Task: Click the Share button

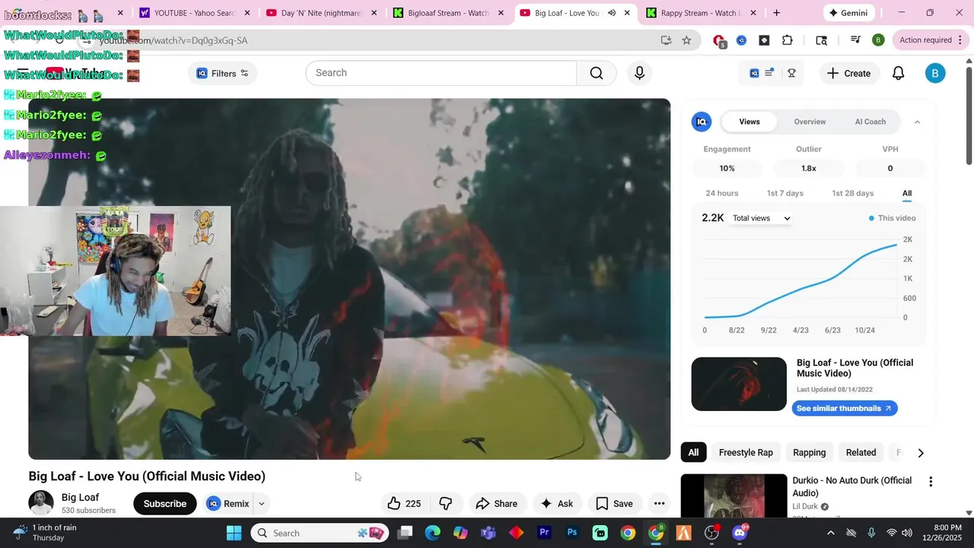Action: [496, 503]
